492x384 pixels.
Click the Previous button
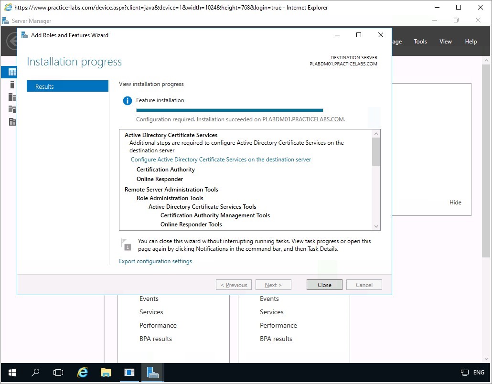[x=234, y=285]
